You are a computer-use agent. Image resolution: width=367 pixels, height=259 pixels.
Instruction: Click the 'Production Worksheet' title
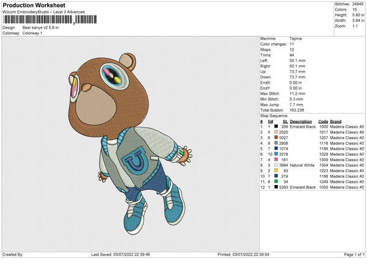(x=34, y=5)
